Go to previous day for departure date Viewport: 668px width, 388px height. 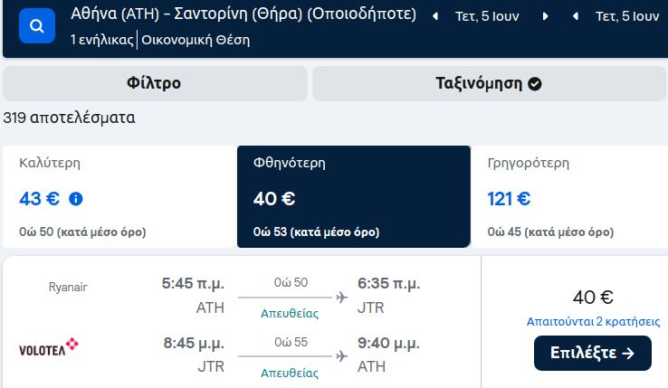point(435,16)
